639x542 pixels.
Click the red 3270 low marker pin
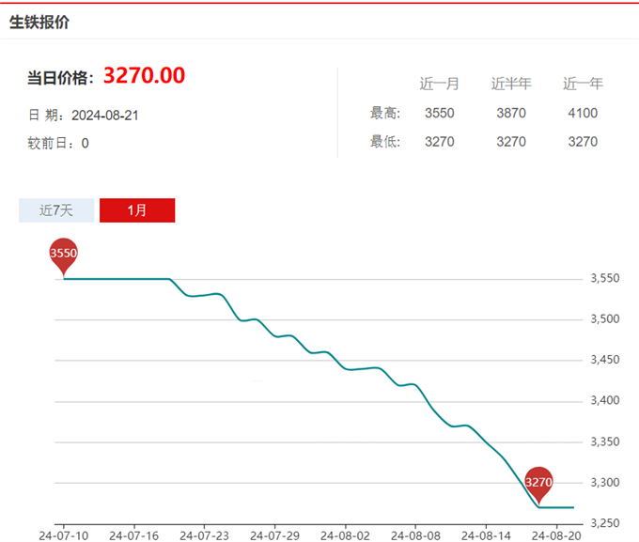point(538,483)
